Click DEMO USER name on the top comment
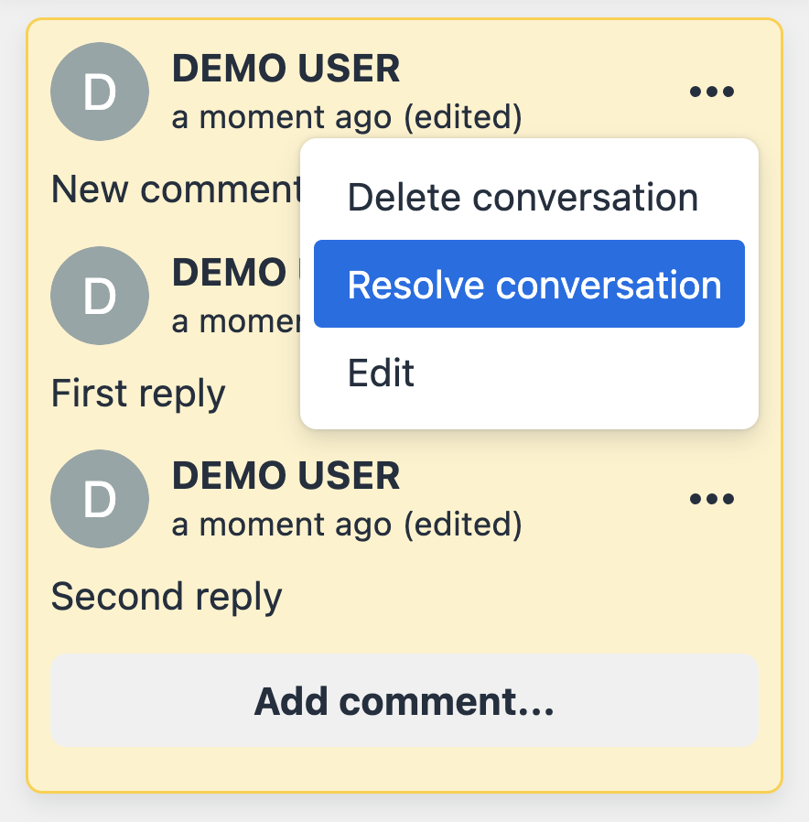 click(x=286, y=68)
